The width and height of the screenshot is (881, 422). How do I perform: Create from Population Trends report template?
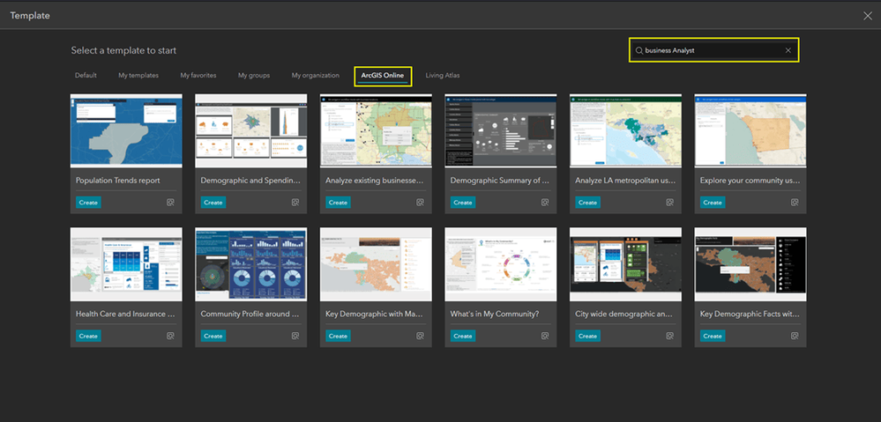(88, 203)
